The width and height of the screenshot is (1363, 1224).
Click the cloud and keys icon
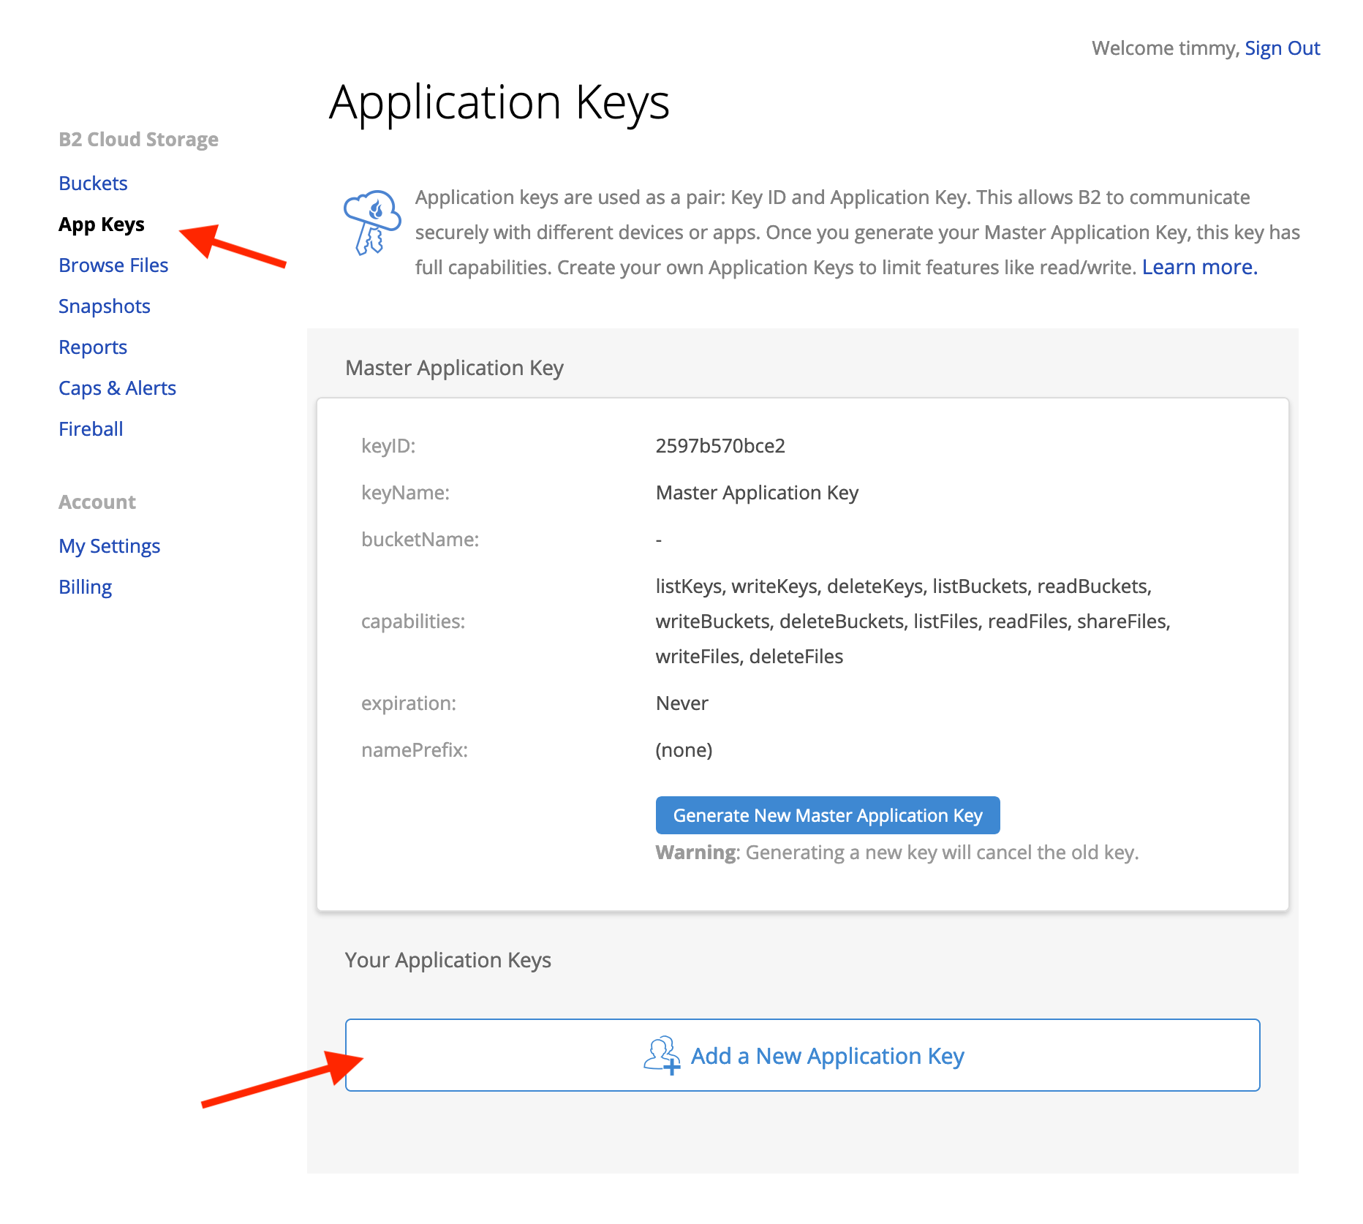click(372, 223)
